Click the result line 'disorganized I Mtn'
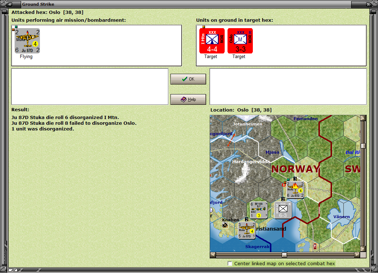 pyautogui.click(x=65, y=117)
